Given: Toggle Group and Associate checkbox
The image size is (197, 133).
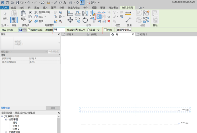Looking at the screenshot, I should tap(29, 30).
